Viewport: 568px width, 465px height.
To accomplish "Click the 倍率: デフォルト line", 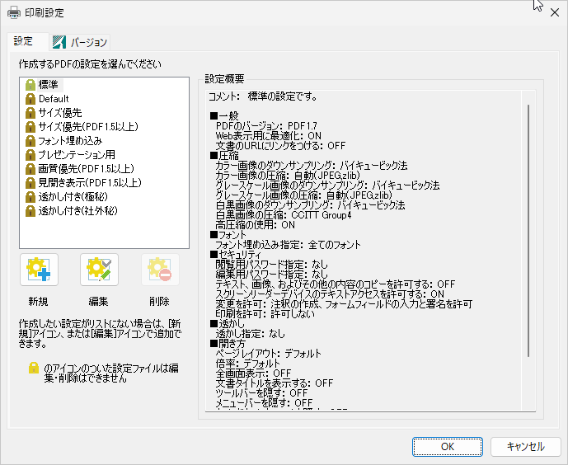I will 248,364.
